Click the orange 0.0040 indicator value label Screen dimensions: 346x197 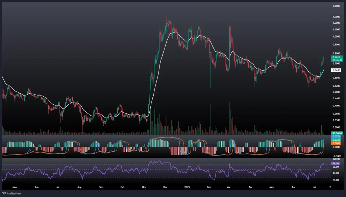coord(336,143)
